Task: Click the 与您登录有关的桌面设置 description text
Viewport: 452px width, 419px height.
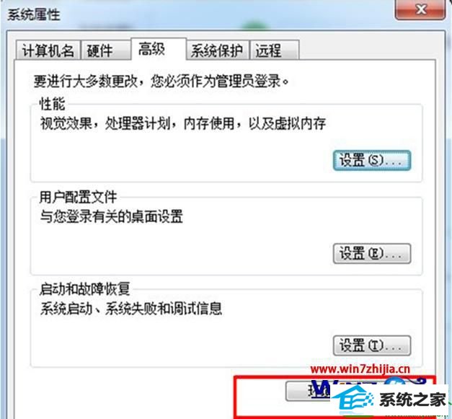Action: coord(111,216)
